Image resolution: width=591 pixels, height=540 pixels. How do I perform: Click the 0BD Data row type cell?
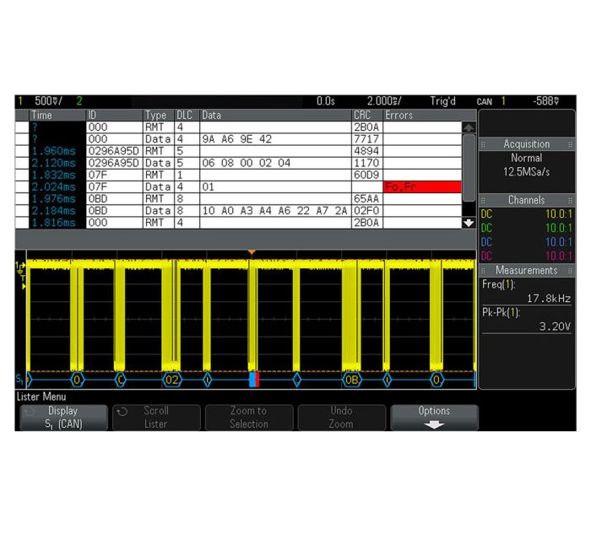click(159, 211)
